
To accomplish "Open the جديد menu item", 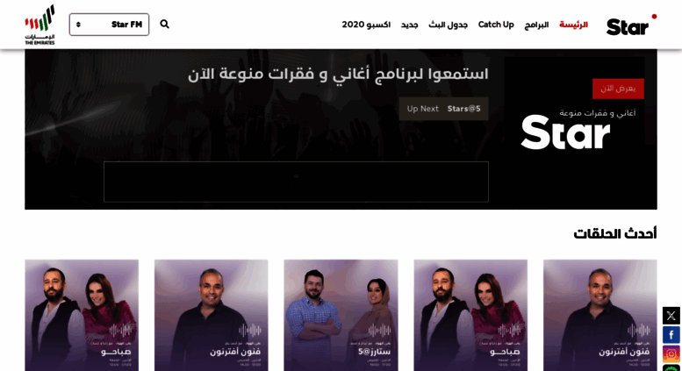I will 409,25.
